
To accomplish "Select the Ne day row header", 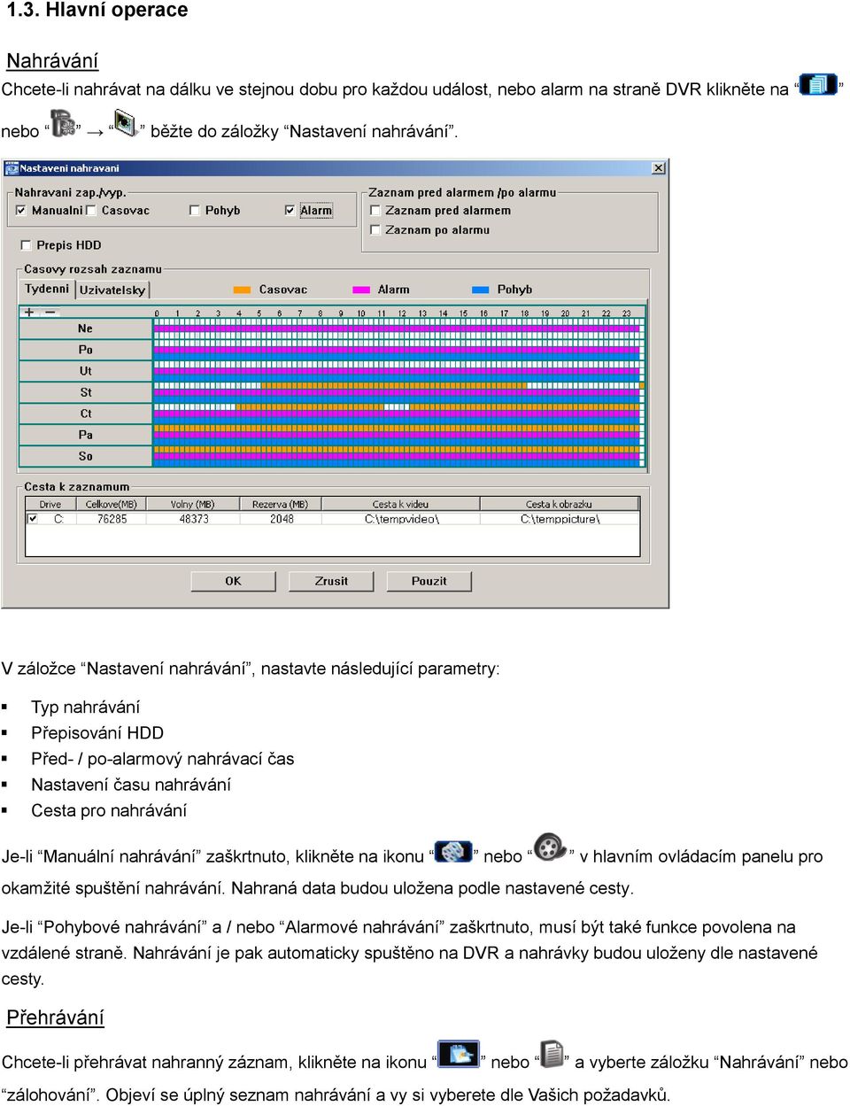I will click(86, 329).
